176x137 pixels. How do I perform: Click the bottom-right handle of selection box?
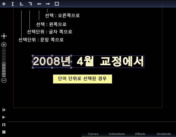click(x=71, y=68)
